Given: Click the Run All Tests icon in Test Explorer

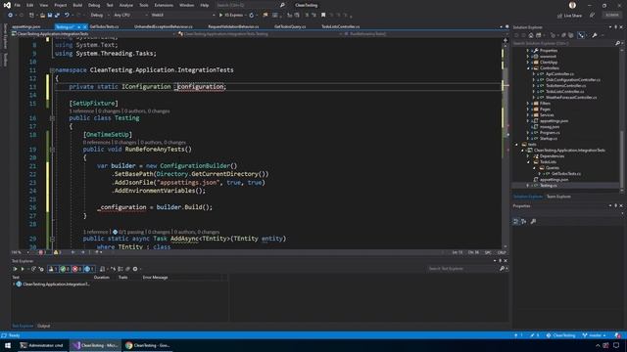Looking at the screenshot, I should point(16,269).
